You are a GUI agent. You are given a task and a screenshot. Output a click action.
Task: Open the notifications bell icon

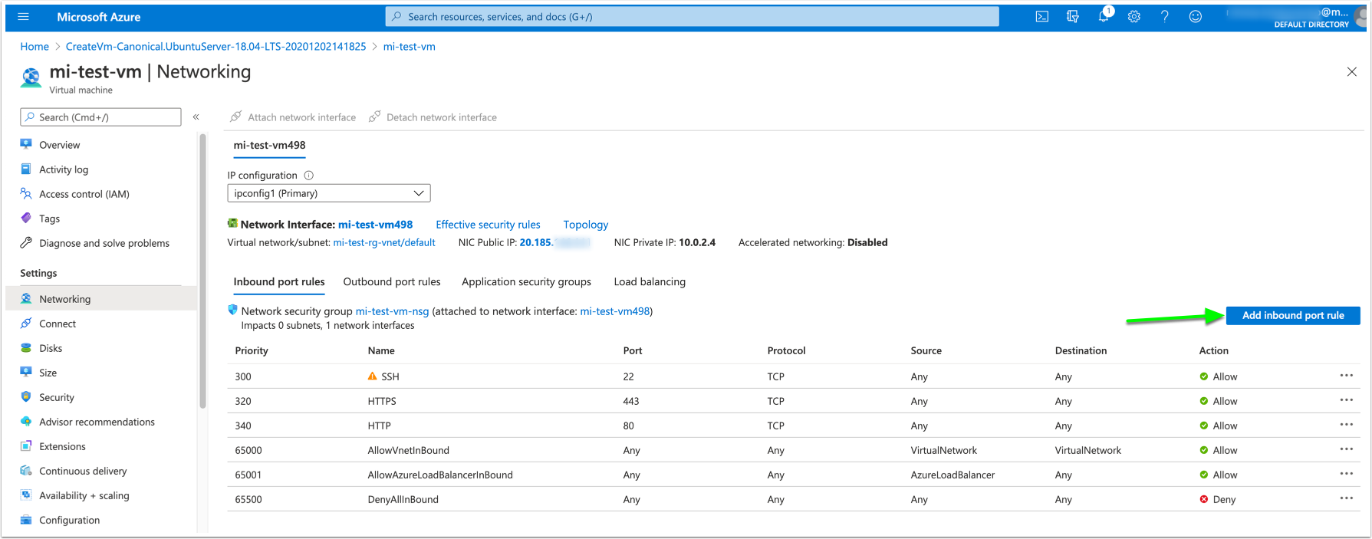(1104, 16)
